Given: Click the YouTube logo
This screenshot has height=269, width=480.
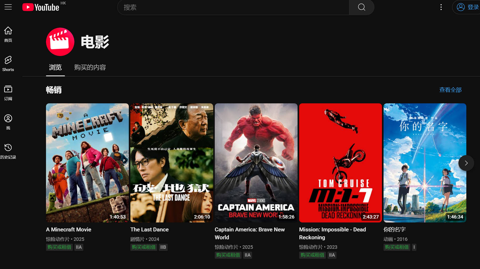Looking at the screenshot, I should (41, 7).
